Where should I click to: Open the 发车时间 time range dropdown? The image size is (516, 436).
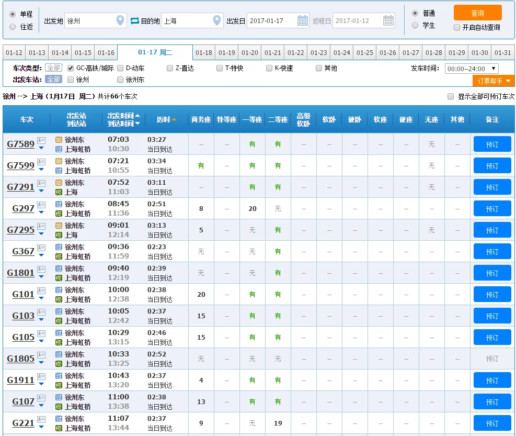[x=472, y=69]
